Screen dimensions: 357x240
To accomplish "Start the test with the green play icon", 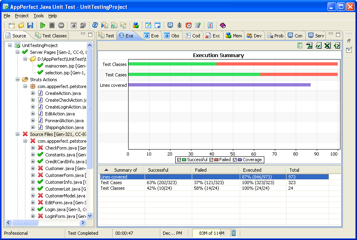I will pyautogui.click(x=43, y=25).
